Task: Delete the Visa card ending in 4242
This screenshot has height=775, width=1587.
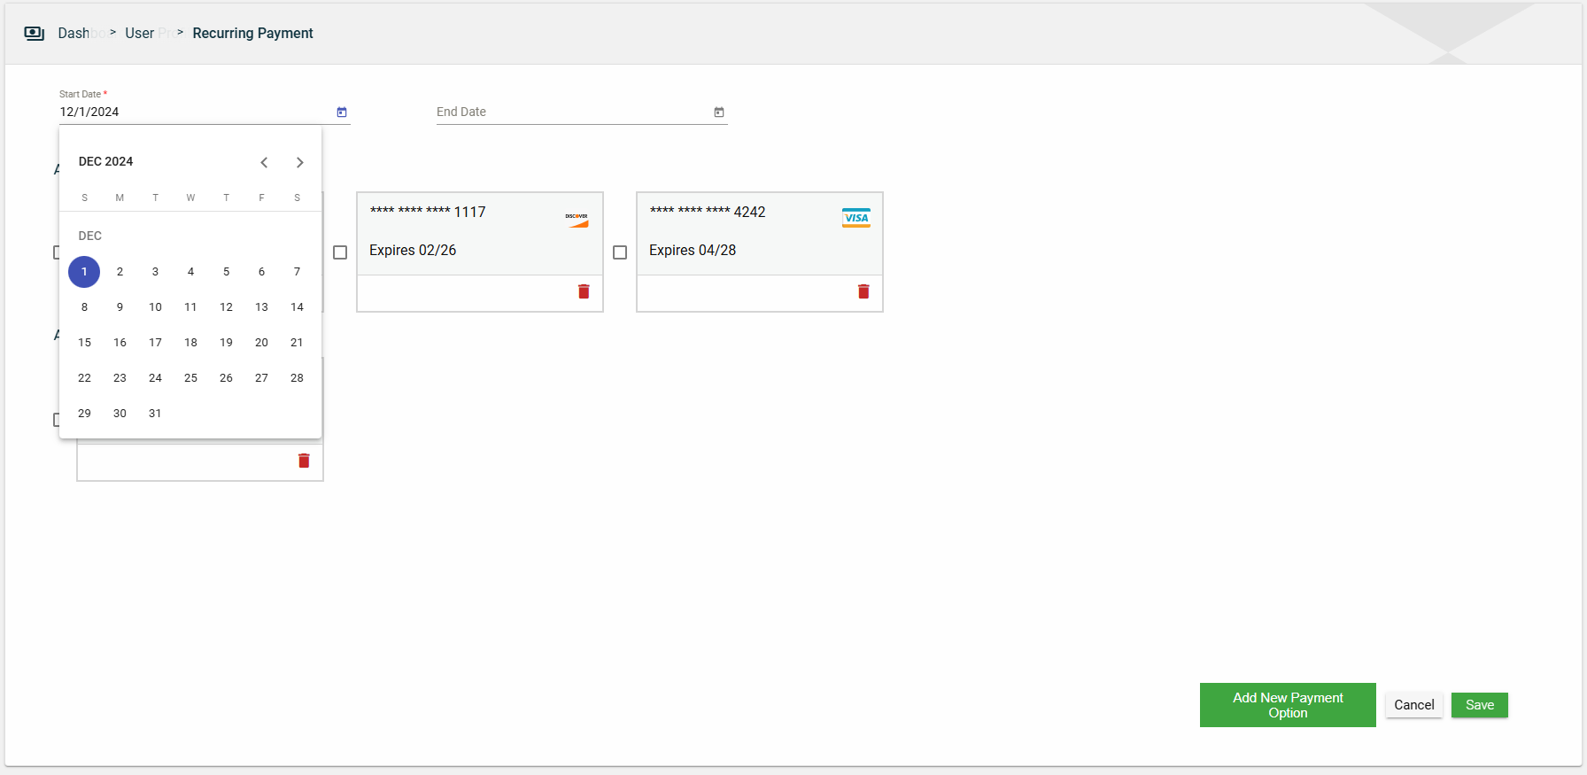Action: (863, 291)
